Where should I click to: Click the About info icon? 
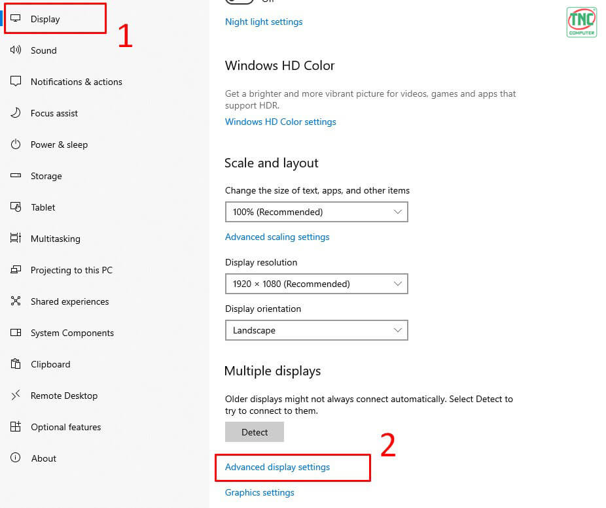(x=16, y=458)
